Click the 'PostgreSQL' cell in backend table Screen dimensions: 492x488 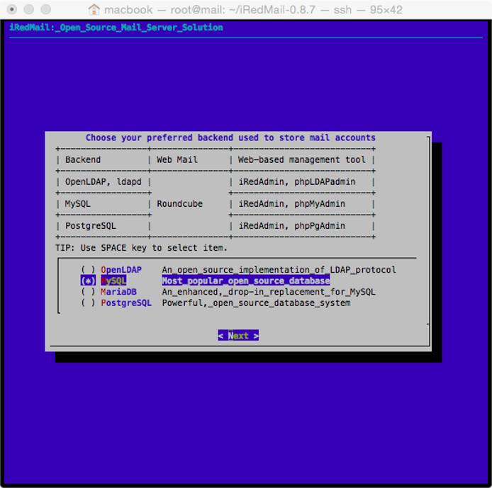coord(90,226)
